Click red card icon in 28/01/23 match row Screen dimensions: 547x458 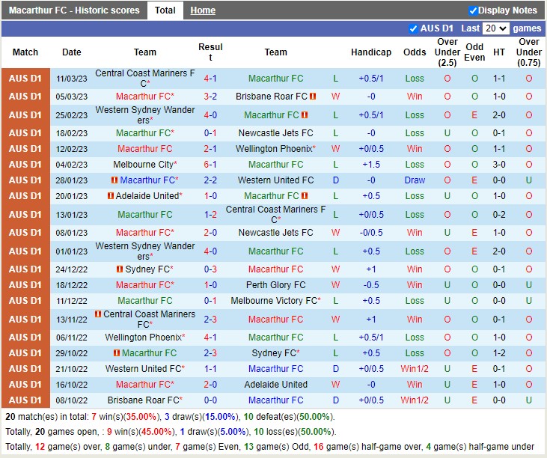tap(114, 180)
